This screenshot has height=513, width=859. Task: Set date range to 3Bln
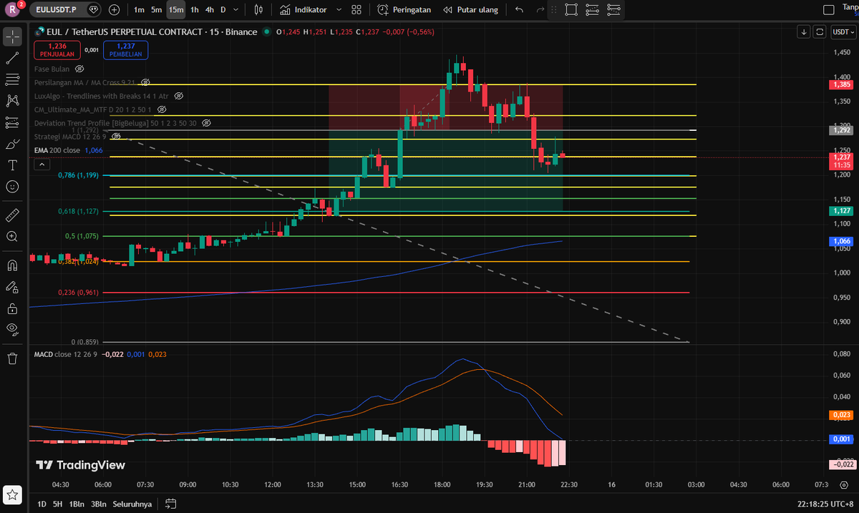98,504
